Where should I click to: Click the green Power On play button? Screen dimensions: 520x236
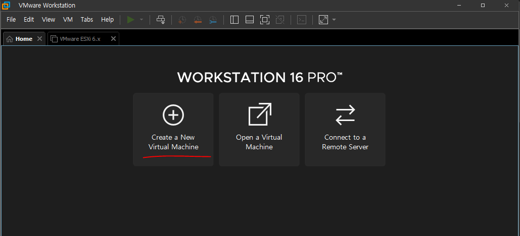coord(131,20)
